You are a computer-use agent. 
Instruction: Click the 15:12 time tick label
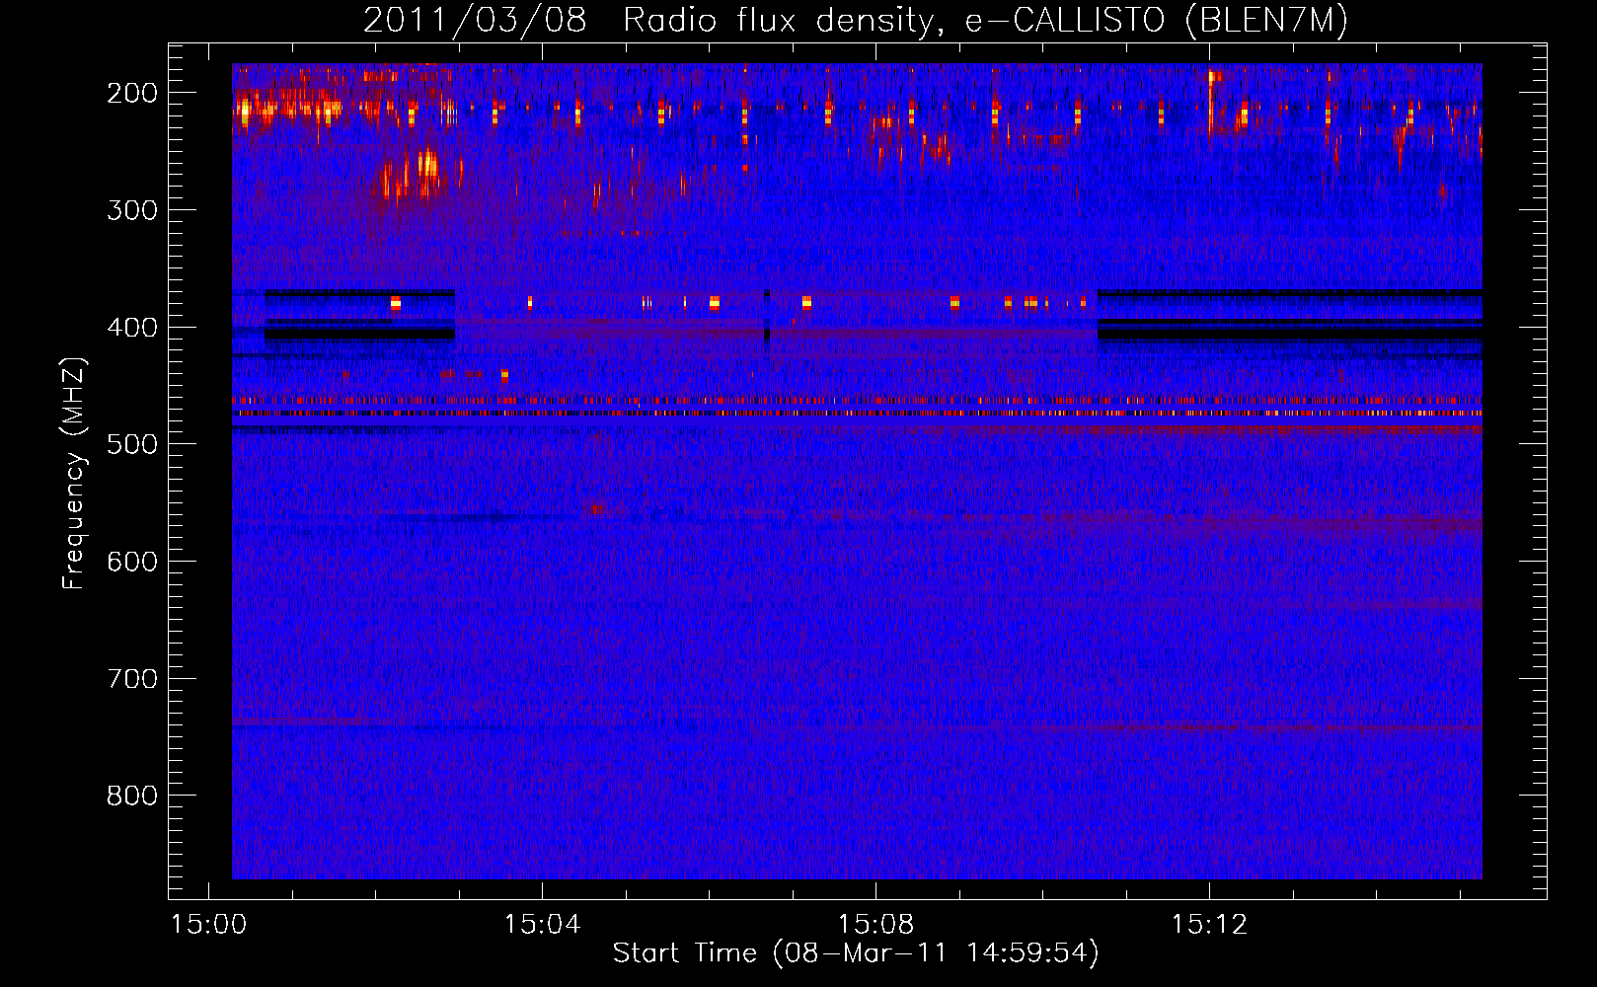(1209, 925)
